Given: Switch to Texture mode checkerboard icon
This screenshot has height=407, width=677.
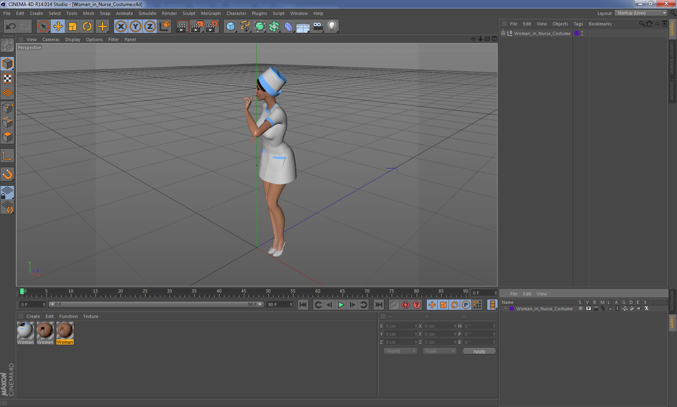Looking at the screenshot, I should (x=7, y=78).
